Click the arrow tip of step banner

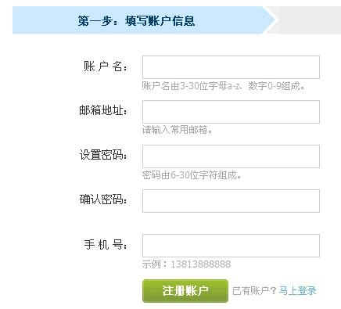pos(271,20)
